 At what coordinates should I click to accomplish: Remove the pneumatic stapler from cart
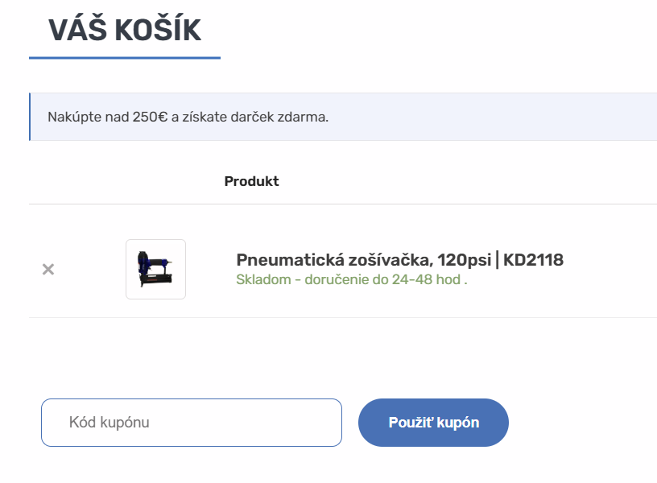click(48, 270)
